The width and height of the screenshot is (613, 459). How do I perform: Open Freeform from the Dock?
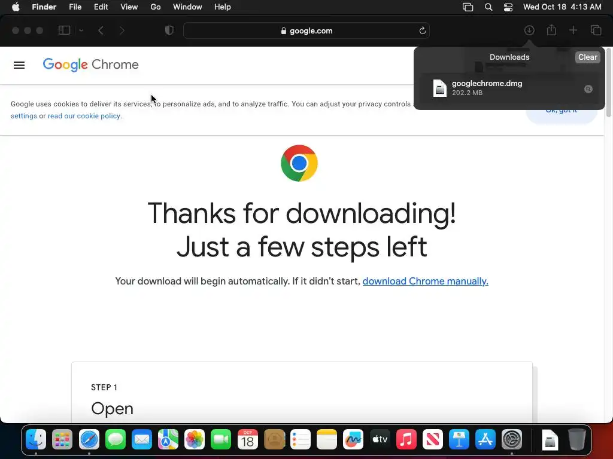point(353,439)
